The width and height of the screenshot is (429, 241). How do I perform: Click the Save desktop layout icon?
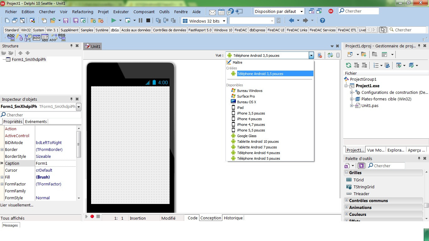[x=311, y=11]
